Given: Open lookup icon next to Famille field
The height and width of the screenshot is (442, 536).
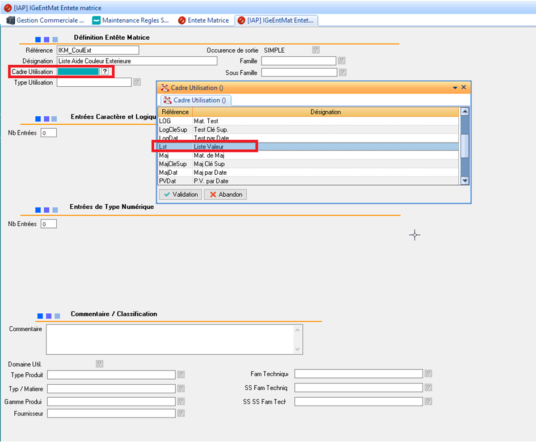Looking at the screenshot, I should click(342, 61).
